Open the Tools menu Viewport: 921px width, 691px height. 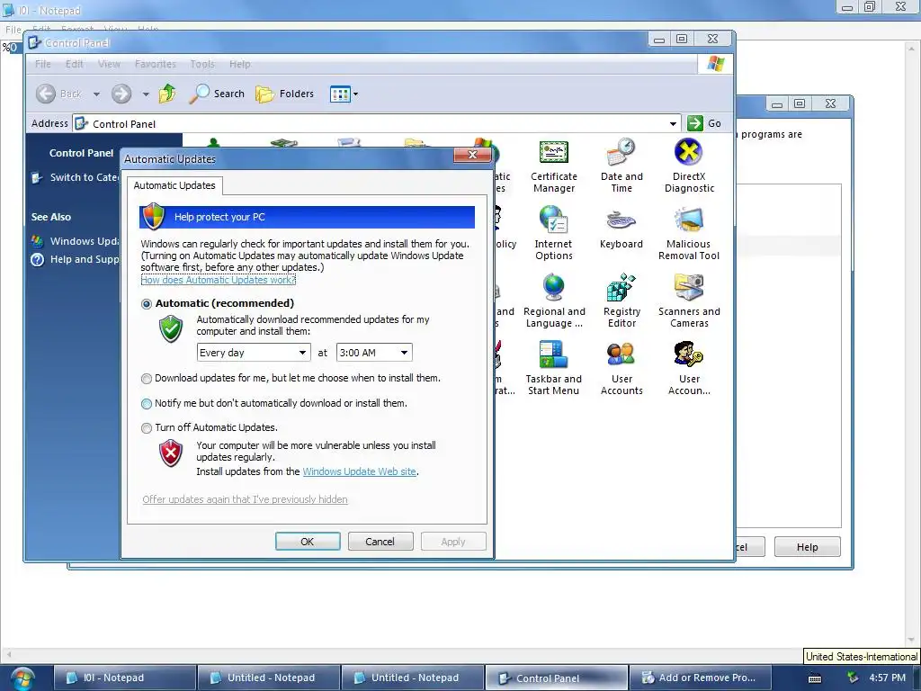coord(202,64)
